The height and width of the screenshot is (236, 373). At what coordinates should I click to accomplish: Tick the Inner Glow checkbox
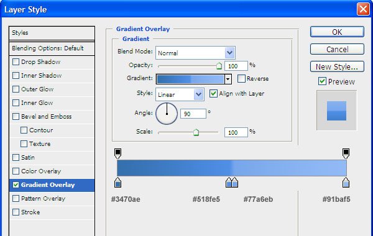pos(16,103)
